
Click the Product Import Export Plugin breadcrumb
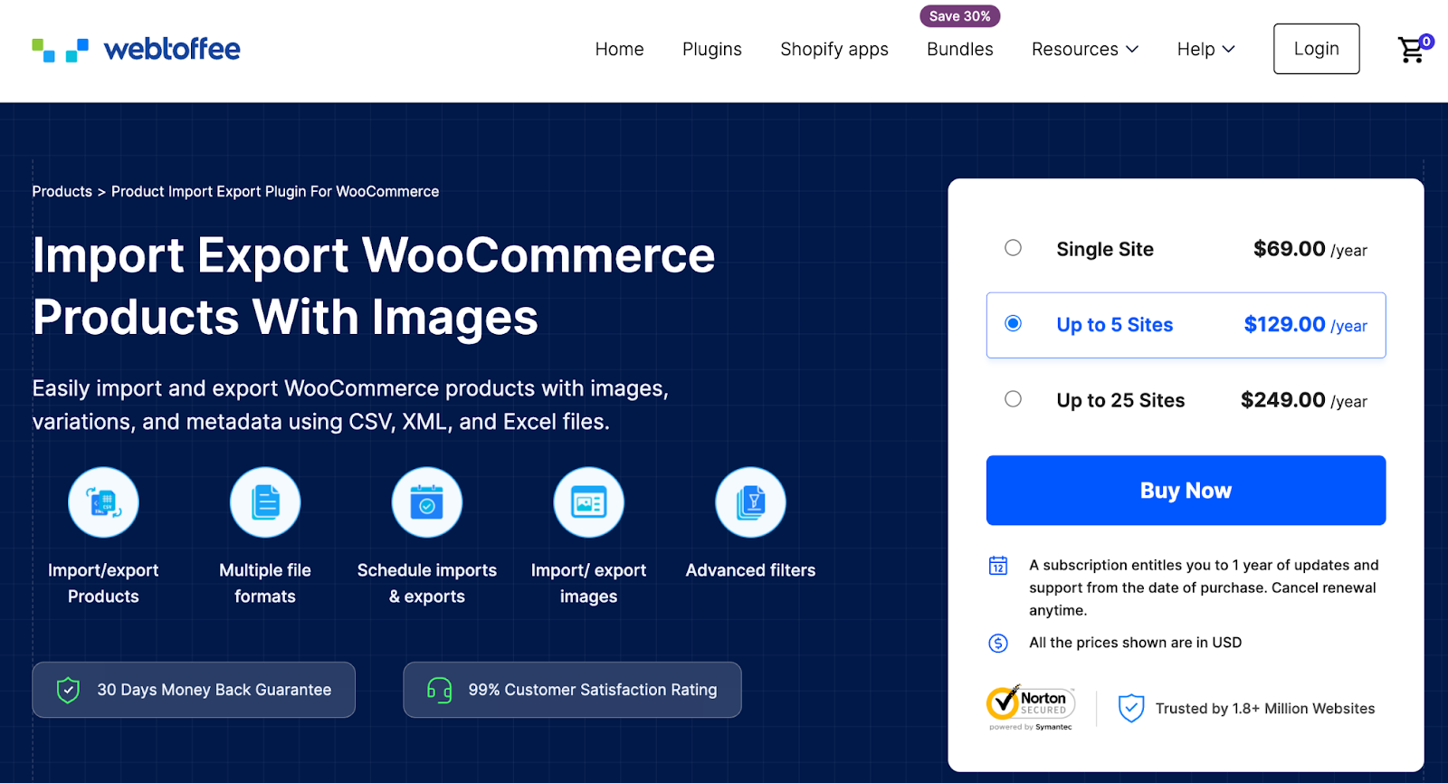tap(275, 192)
